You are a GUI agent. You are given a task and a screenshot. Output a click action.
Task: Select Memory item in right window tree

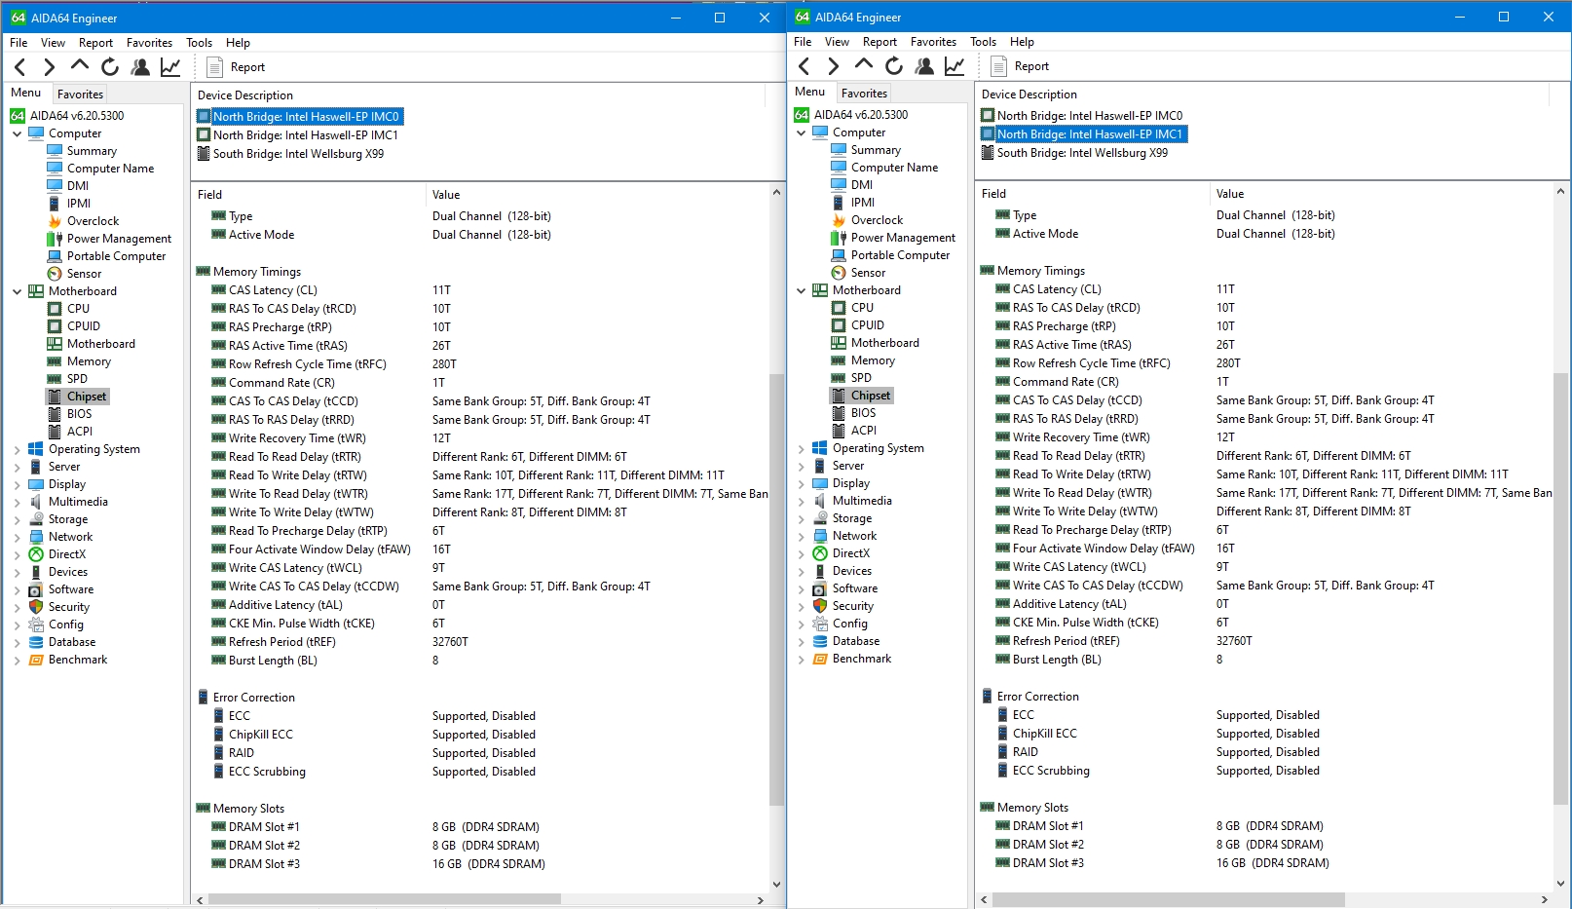pyautogui.click(x=873, y=360)
